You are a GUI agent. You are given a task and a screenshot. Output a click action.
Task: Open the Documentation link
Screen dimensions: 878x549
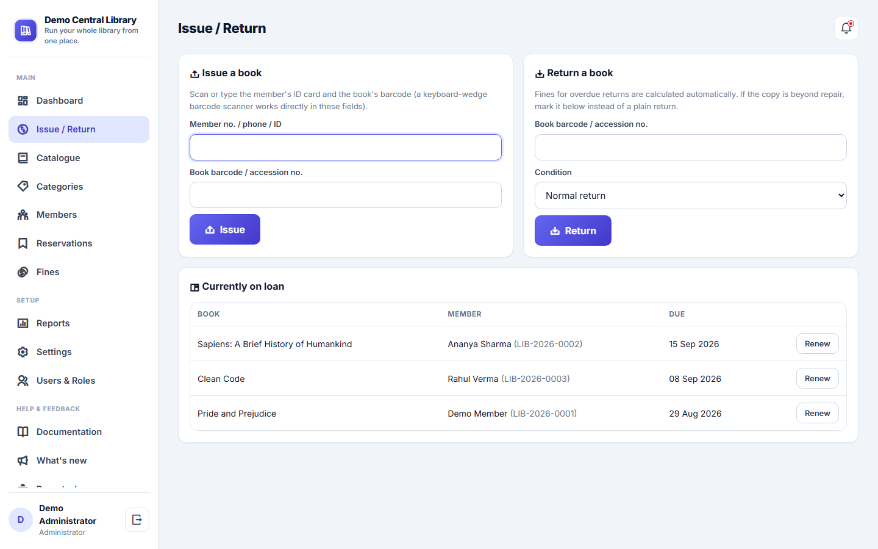[x=79, y=432]
